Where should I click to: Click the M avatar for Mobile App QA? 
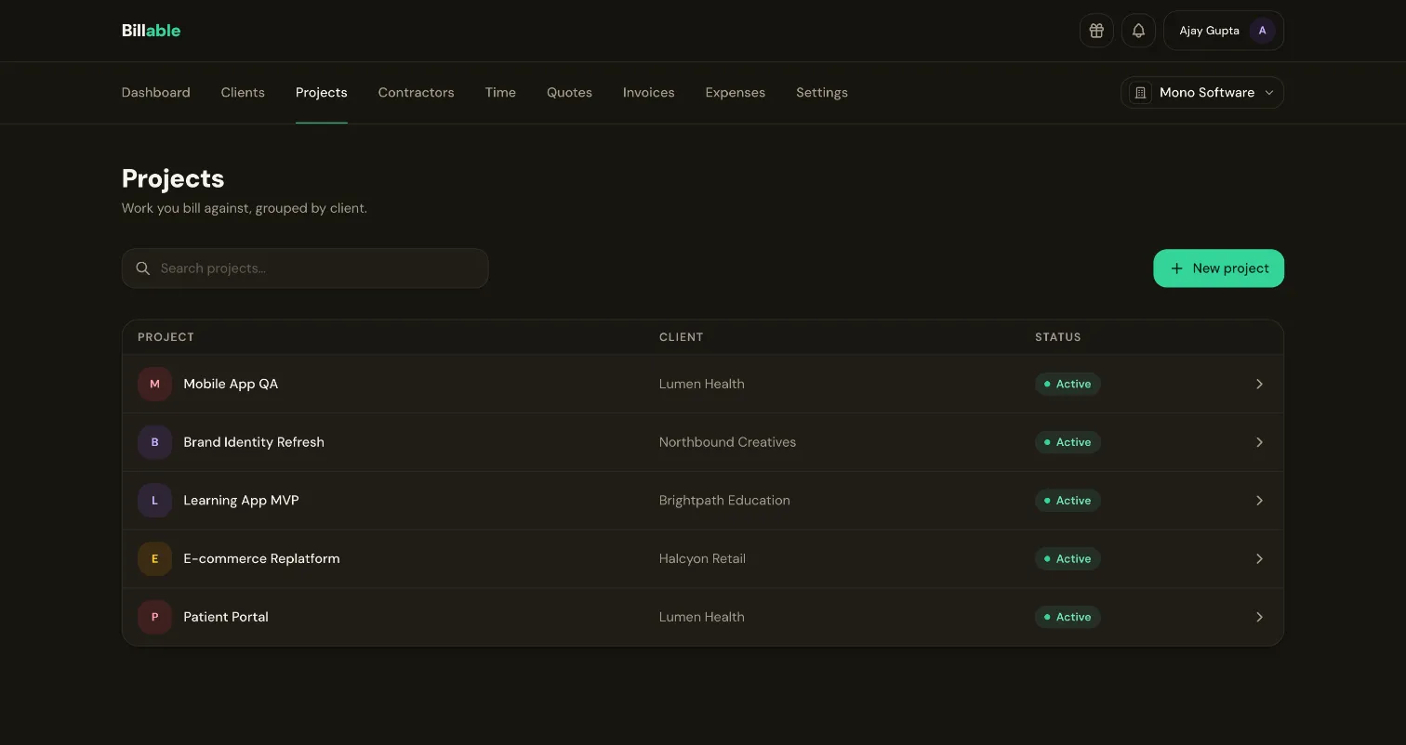point(154,384)
